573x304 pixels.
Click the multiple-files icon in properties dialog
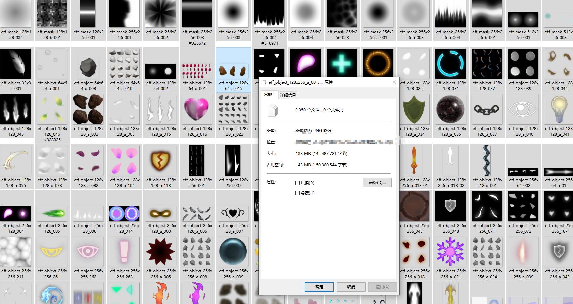coord(273,110)
